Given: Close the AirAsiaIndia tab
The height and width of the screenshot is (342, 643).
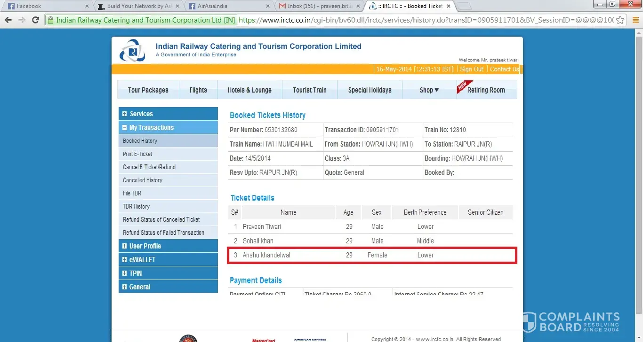Looking at the screenshot, I should [267, 6].
